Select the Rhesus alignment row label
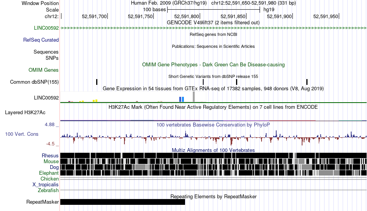367x211 pixels. [x=50, y=155]
